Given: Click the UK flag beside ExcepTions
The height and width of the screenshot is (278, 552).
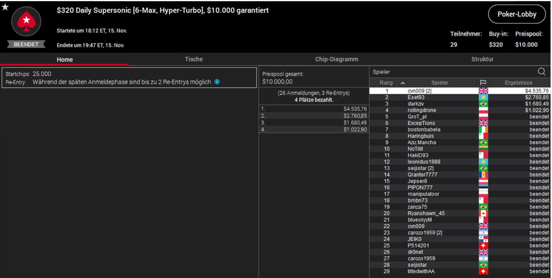Looking at the screenshot, I should point(483,123).
